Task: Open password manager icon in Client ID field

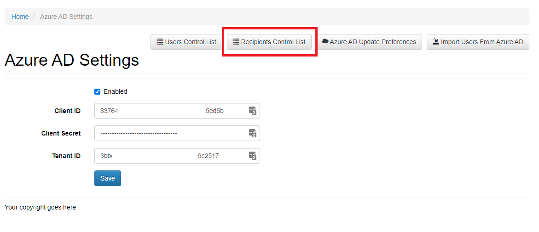Action: coord(252,111)
